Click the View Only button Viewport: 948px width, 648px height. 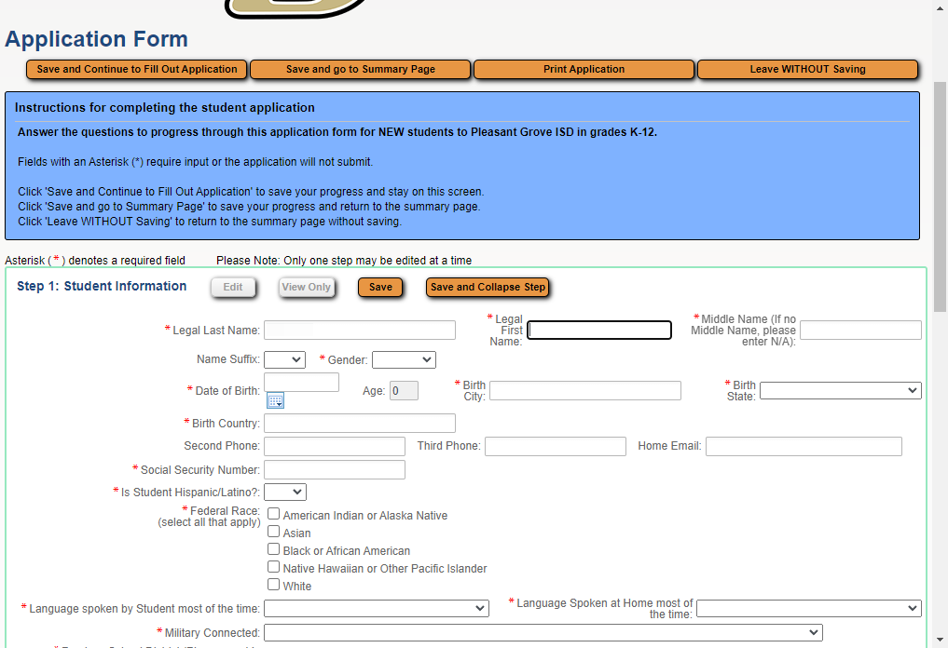coord(307,288)
